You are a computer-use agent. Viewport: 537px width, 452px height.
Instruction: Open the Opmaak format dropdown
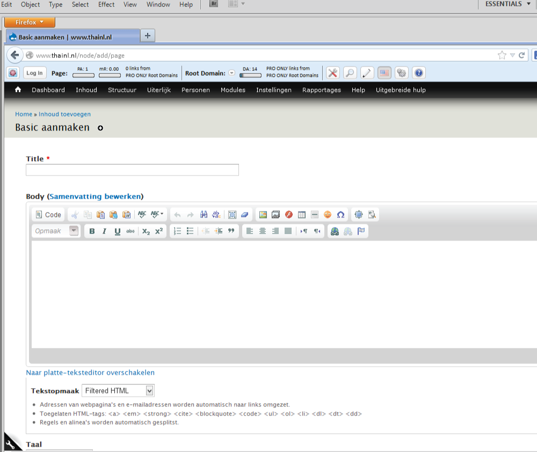(56, 231)
